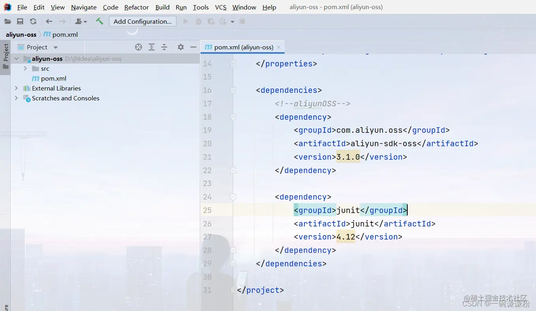536x311 pixels.
Task: Click pom.xml breadcrumb in navigation bar
Action: coord(65,34)
